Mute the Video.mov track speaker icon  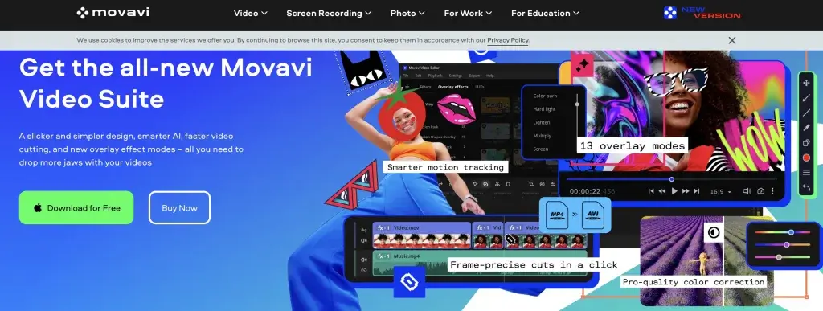tap(363, 241)
